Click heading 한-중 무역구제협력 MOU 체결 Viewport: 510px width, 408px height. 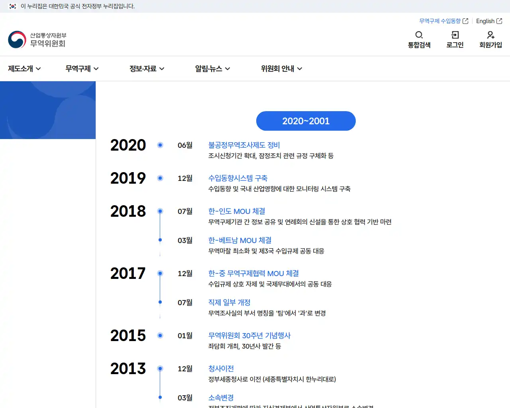pos(254,273)
